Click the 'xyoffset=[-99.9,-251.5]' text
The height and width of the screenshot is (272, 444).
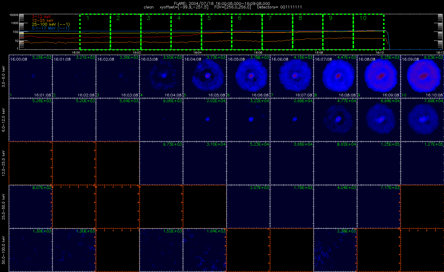(184, 7)
